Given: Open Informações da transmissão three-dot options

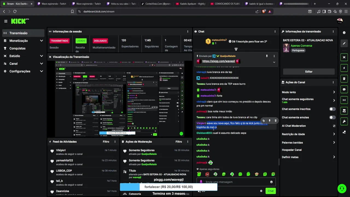Looking at the screenshot, I should tap(333, 31).
